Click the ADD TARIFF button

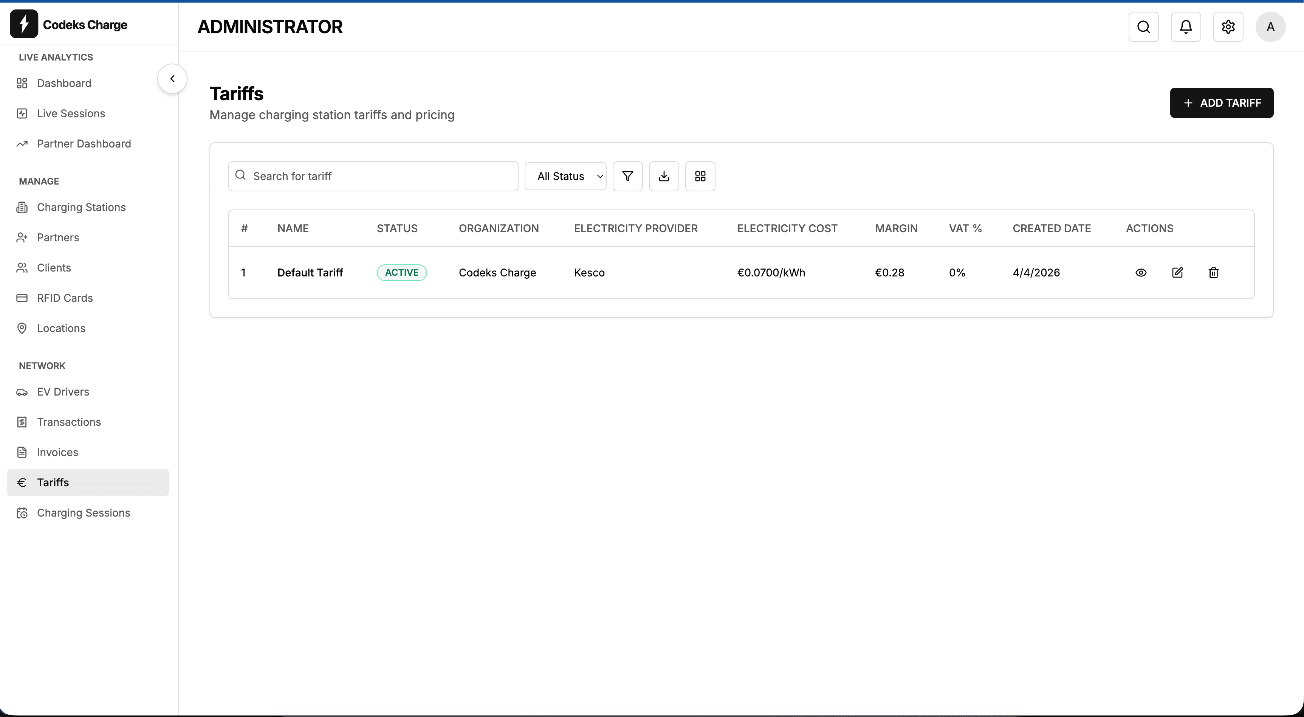[1222, 103]
